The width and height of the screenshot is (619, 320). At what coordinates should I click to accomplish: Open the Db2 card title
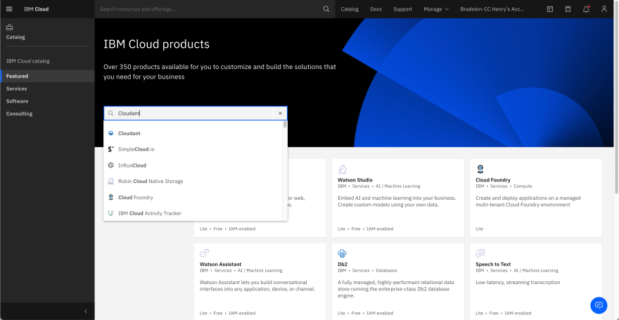343,264
